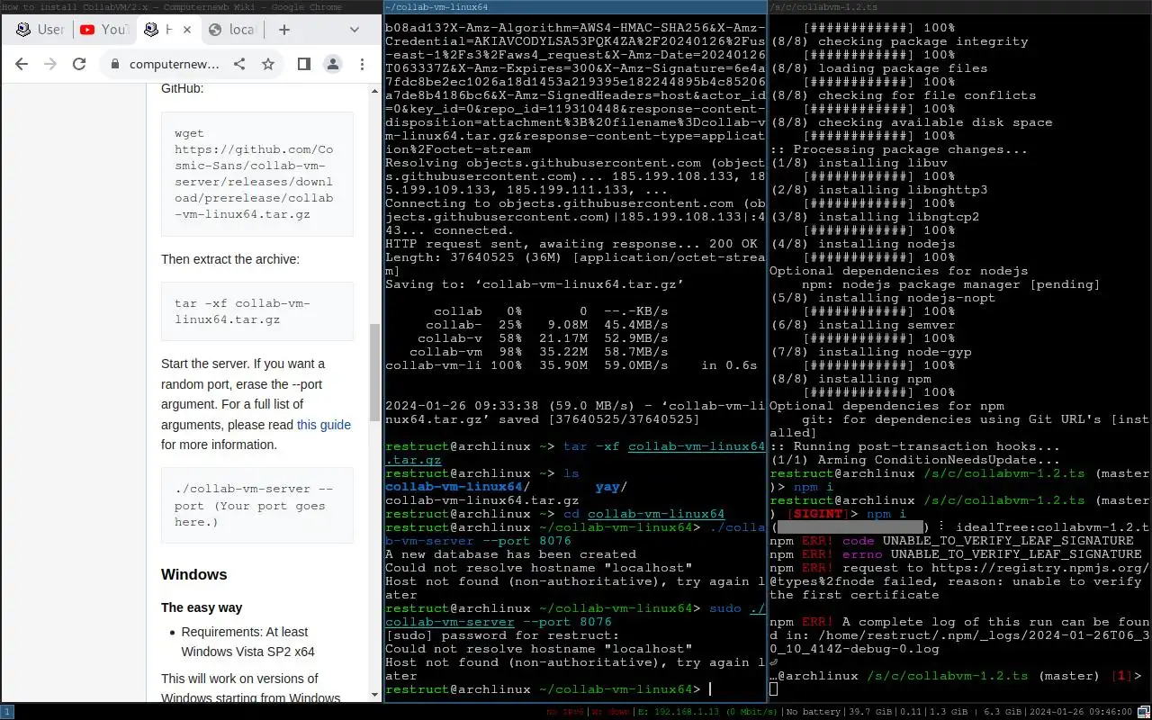
Task: Switch to the YouTube tab
Action: click(103, 30)
